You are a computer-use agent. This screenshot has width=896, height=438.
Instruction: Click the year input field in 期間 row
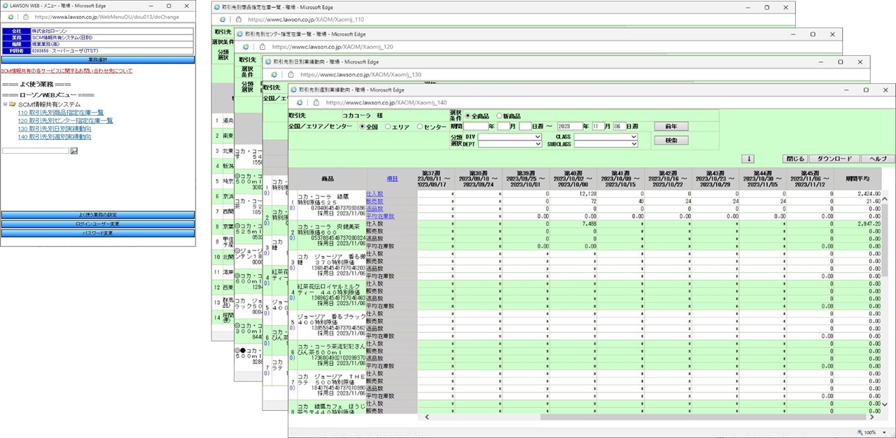(475, 126)
